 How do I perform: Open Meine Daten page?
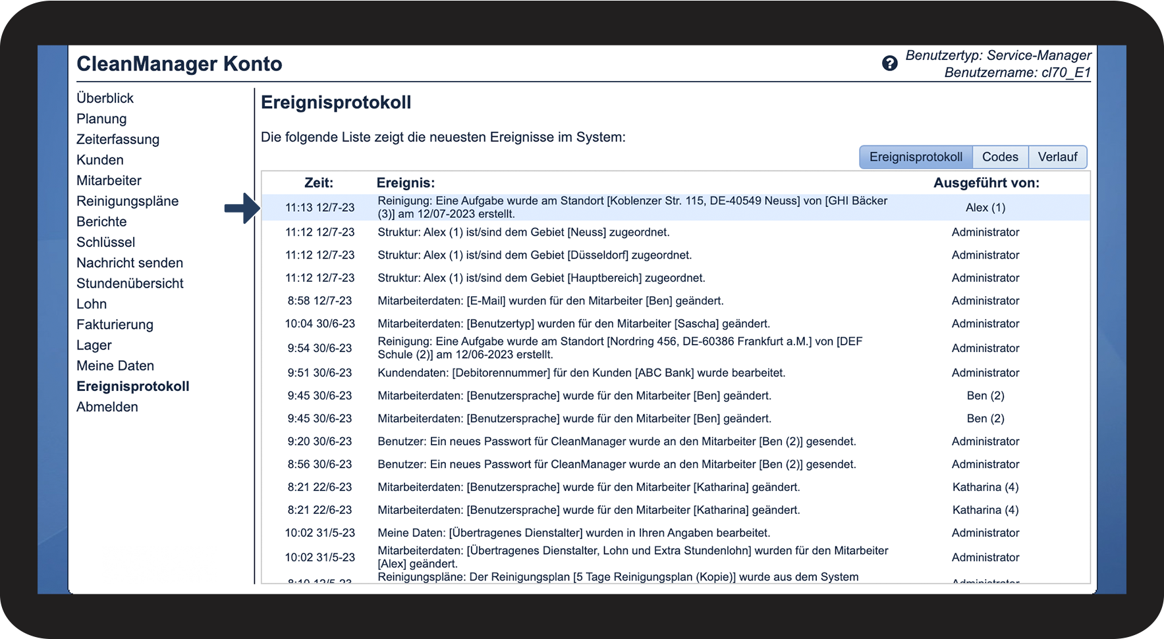pos(115,366)
